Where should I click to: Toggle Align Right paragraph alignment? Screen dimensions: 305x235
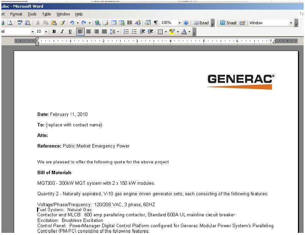(97, 31)
